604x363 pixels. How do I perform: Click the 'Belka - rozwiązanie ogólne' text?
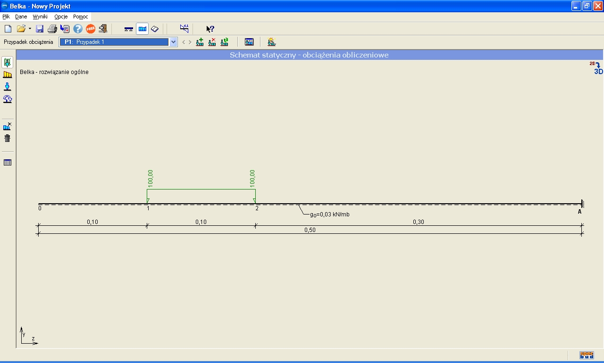pyautogui.click(x=54, y=72)
